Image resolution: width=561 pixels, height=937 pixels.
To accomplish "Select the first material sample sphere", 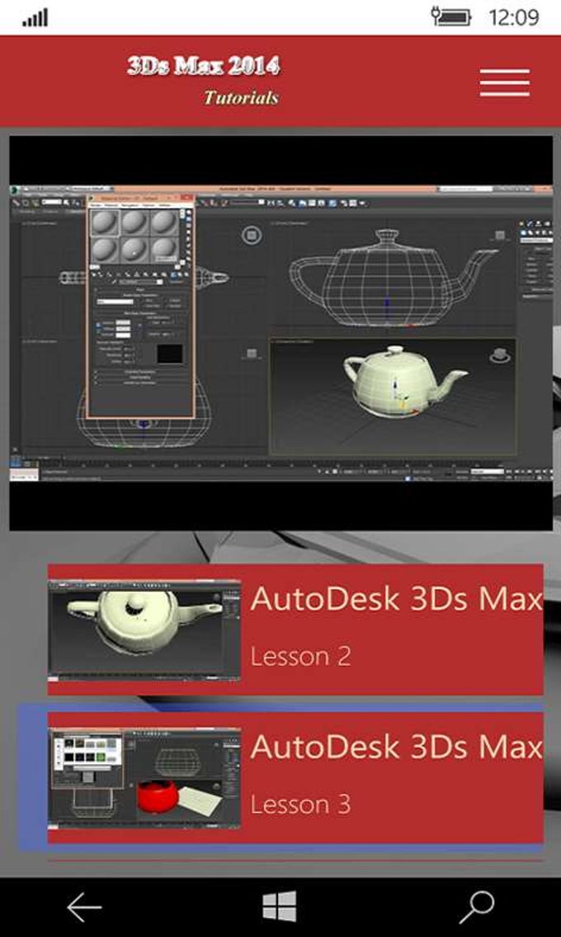I will [104, 222].
